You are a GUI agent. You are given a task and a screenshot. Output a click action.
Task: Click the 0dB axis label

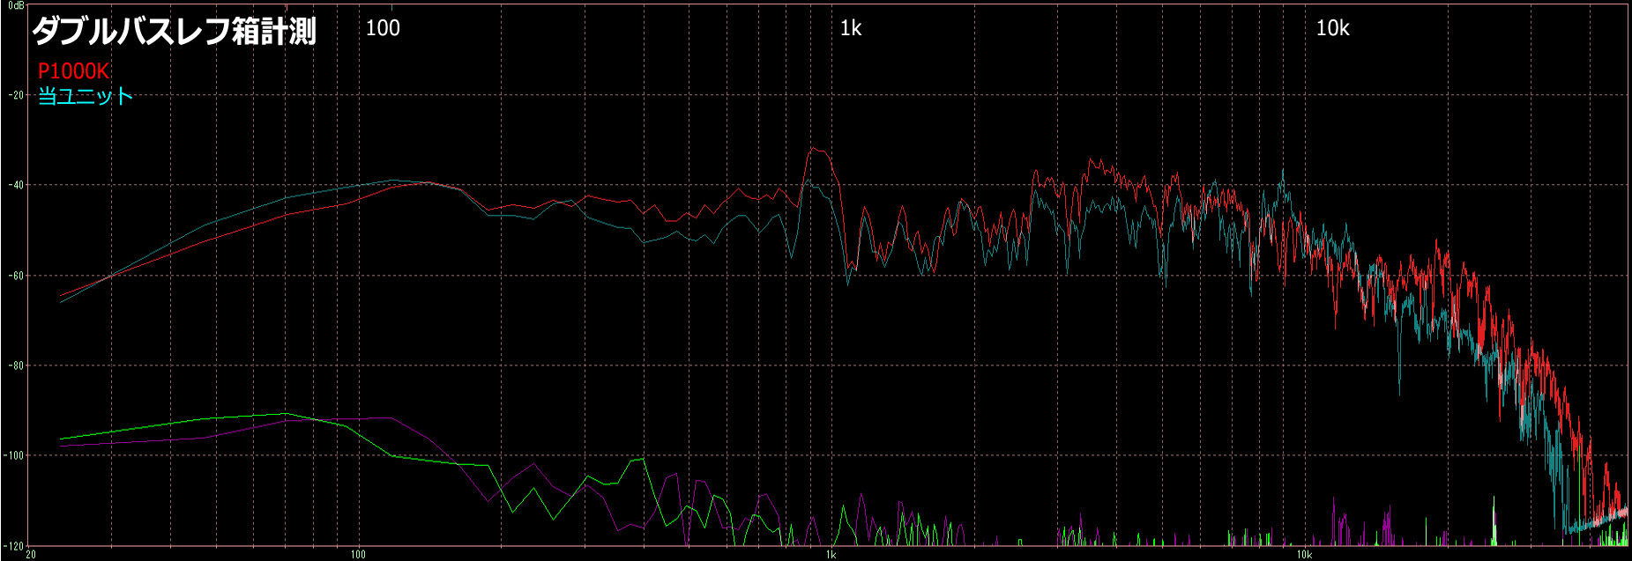coord(15,6)
